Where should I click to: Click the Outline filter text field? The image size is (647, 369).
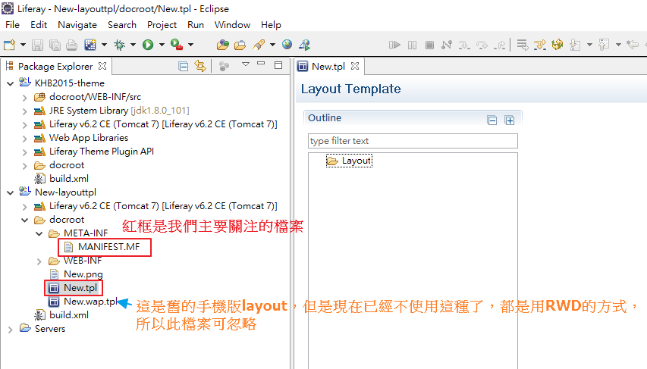(413, 141)
